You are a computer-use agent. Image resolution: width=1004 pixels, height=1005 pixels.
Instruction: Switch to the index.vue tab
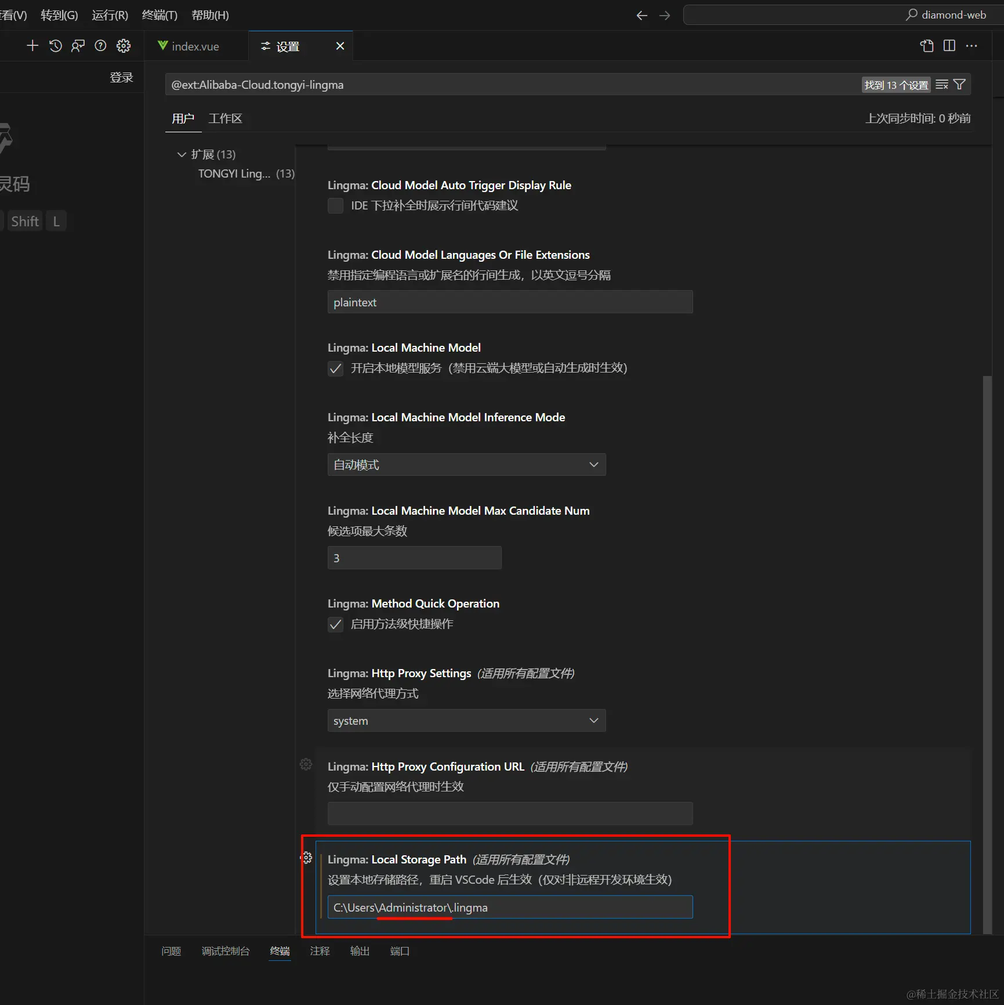pos(196,46)
